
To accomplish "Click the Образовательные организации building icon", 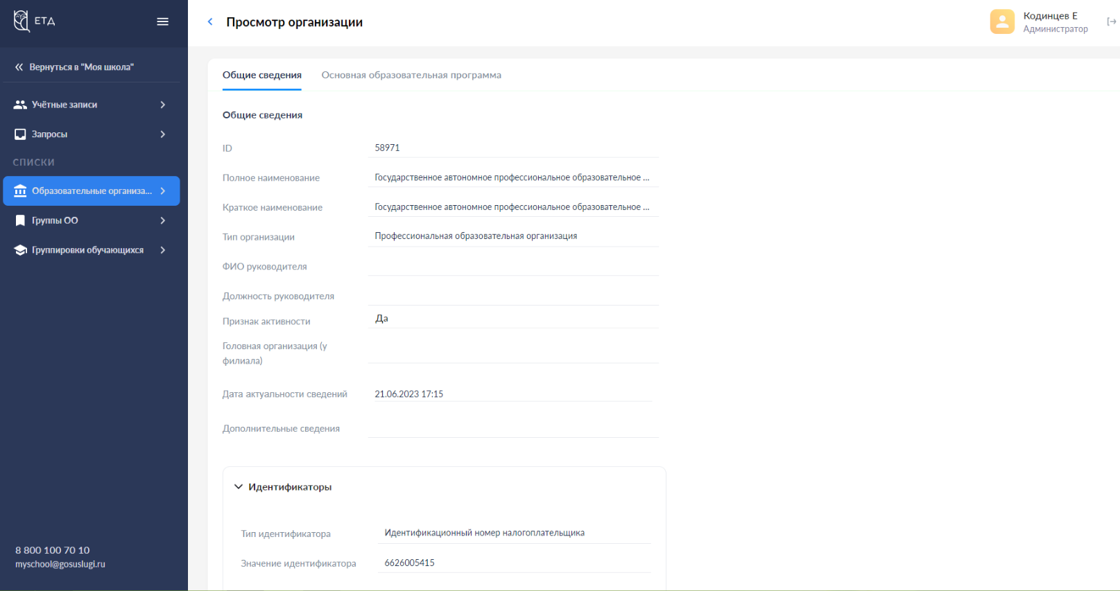I will [20, 191].
